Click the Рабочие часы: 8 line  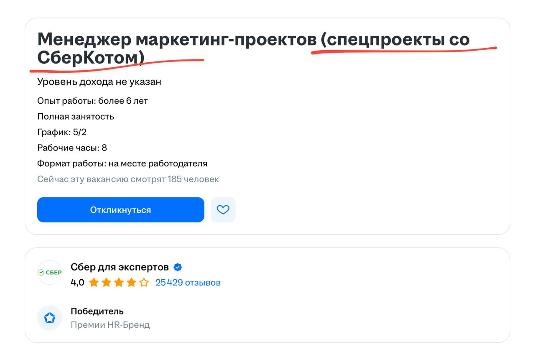[x=72, y=148]
